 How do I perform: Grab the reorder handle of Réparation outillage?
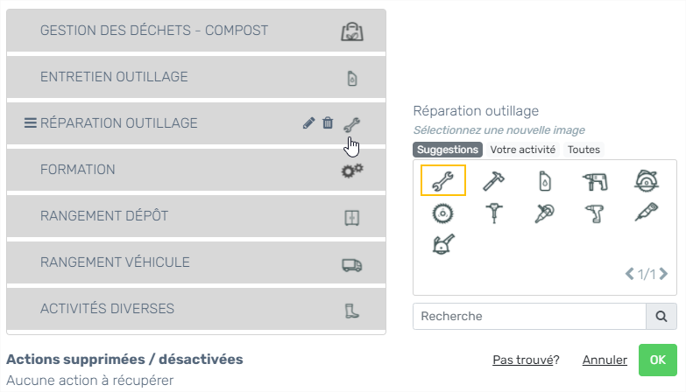point(30,123)
